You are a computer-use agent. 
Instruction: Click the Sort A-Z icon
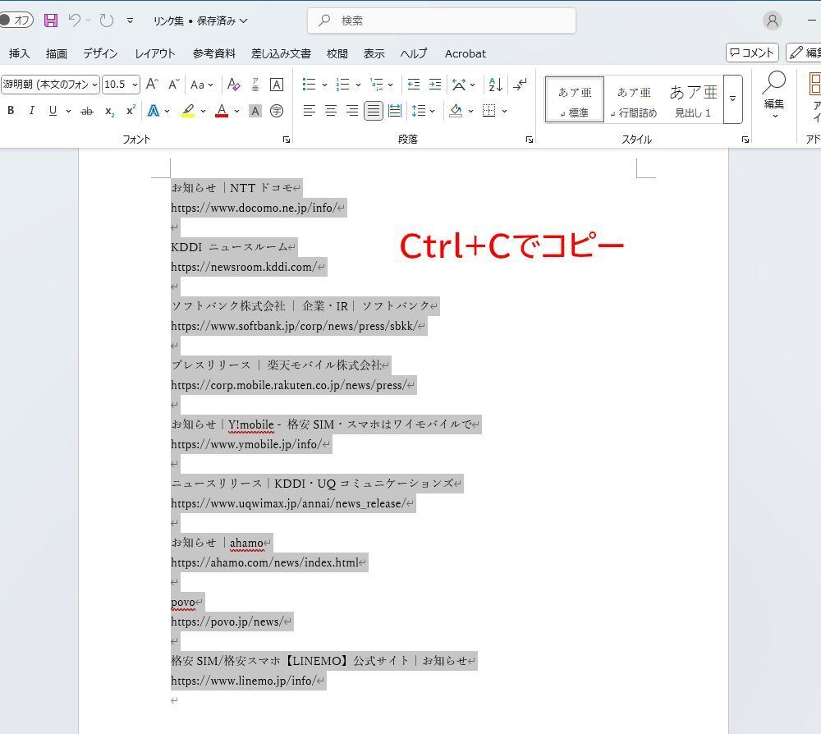(x=495, y=85)
